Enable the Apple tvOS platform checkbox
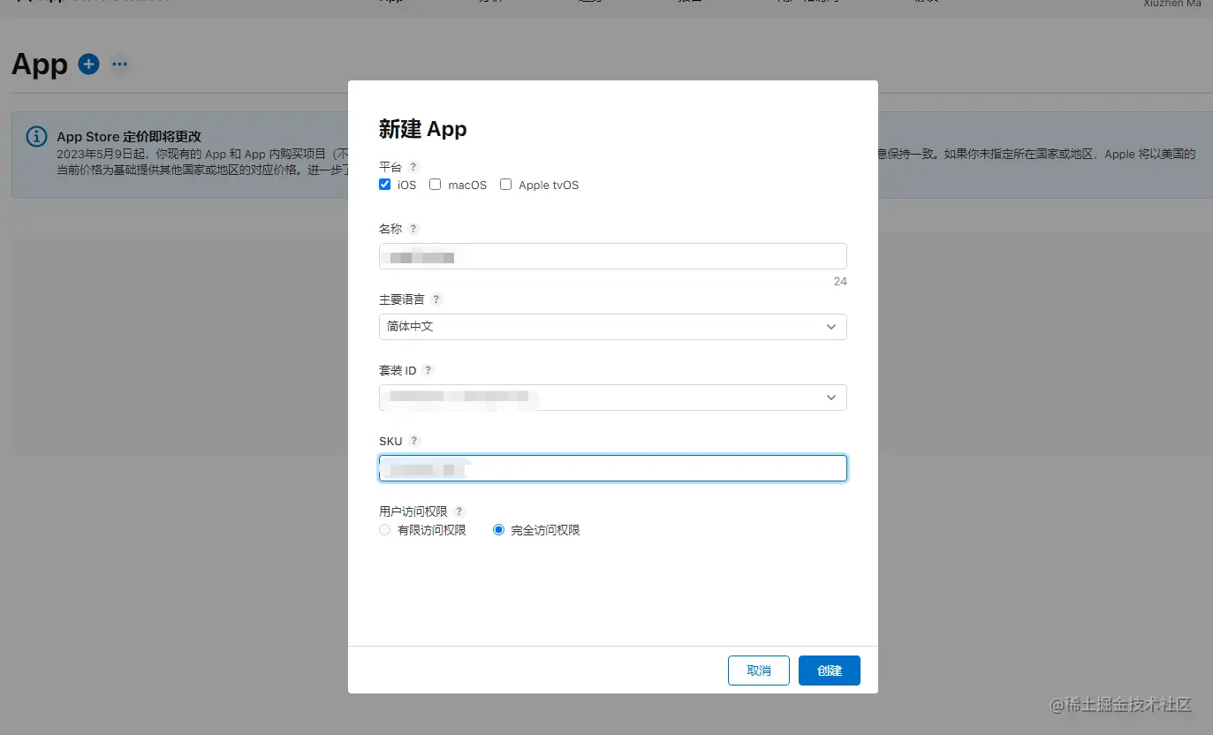This screenshot has height=735, width=1213. (505, 185)
